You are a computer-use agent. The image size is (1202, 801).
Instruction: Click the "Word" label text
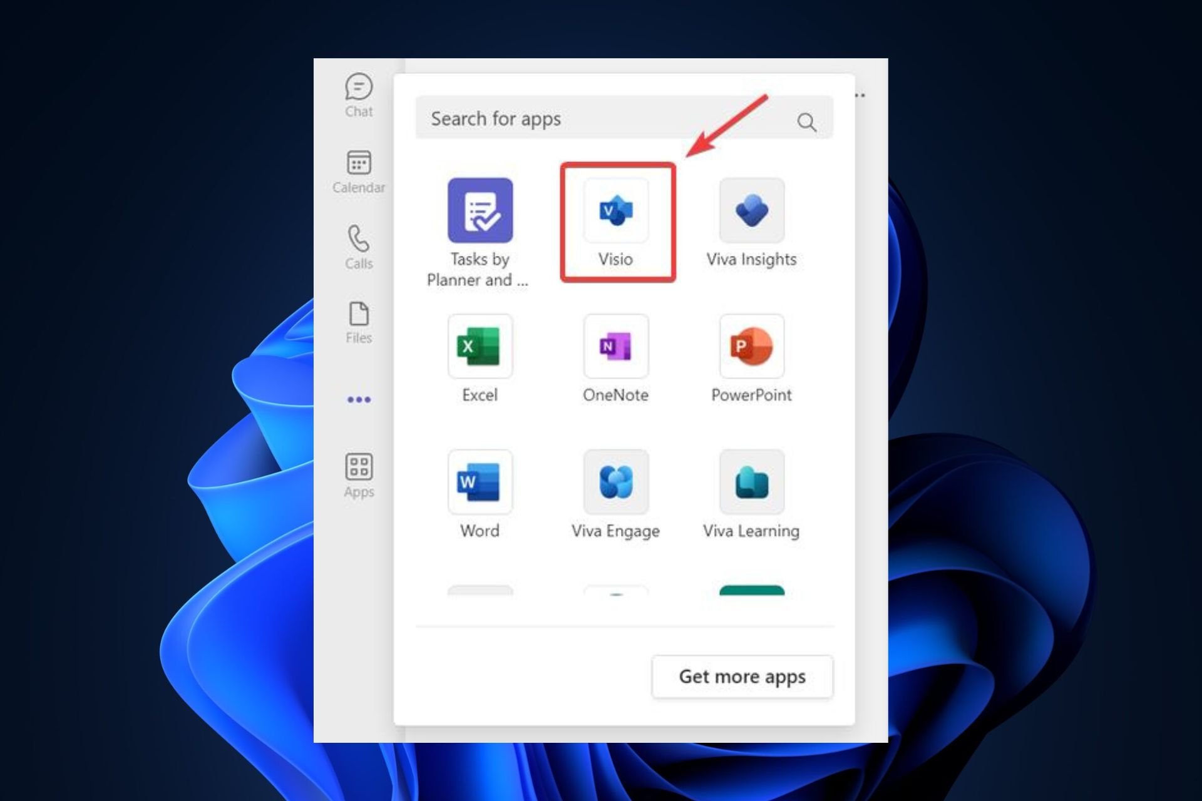pyautogui.click(x=480, y=531)
